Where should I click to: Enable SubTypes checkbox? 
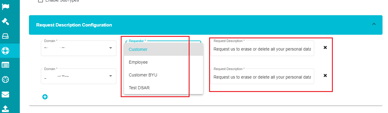click(40, 1)
